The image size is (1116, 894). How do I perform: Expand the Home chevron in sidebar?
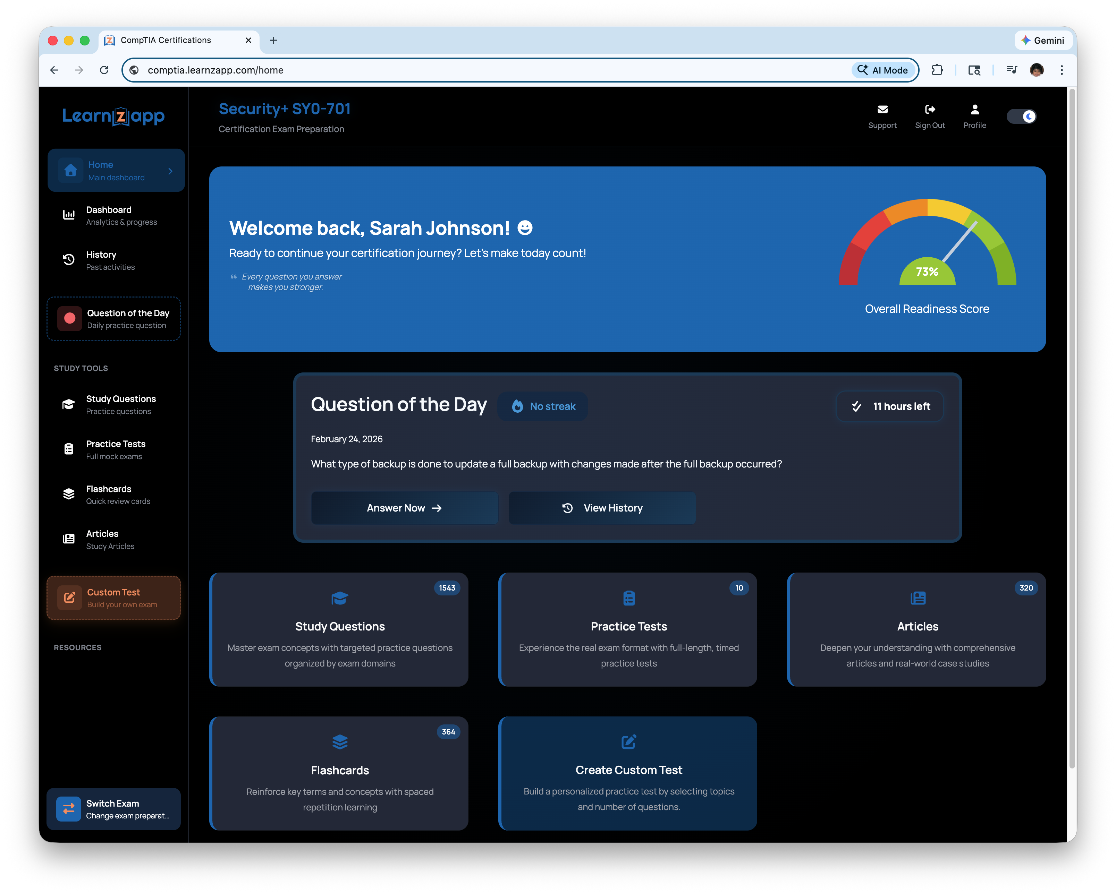click(x=170, y=171)
